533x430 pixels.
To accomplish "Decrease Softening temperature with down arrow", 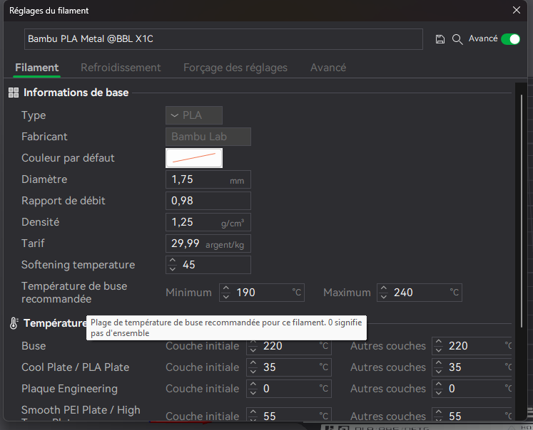I will (x=173, y=268).
